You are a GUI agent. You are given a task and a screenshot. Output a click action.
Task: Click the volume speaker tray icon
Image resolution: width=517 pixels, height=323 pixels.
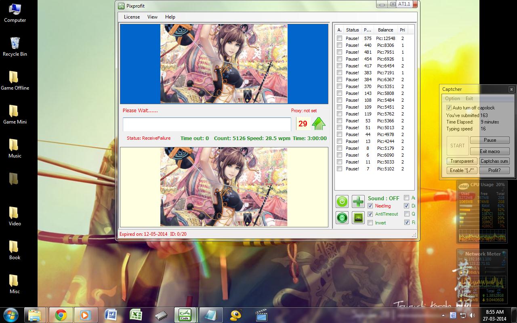[472, 315]
